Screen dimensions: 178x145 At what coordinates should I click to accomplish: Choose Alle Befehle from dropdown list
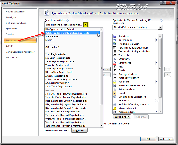(x=72, y=36)
